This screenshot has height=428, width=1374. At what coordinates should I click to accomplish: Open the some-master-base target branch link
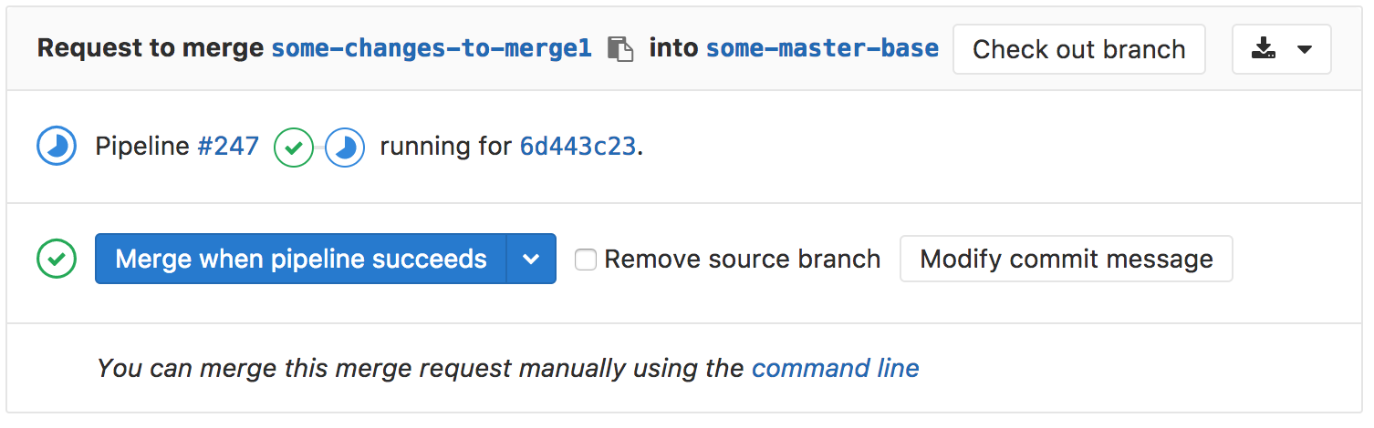pyautogui.click(x=822, y=48)
